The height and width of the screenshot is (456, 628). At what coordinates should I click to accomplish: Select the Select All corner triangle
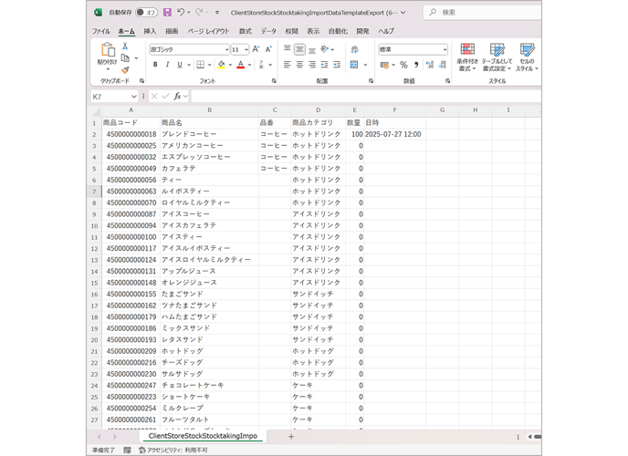[96, 110]
